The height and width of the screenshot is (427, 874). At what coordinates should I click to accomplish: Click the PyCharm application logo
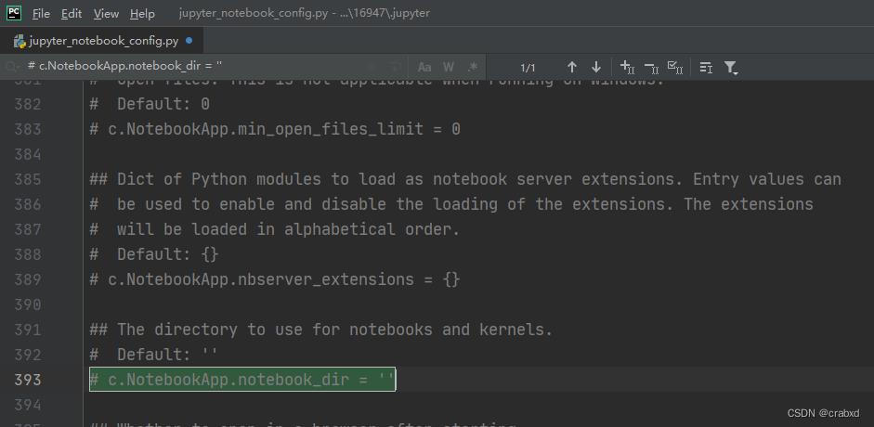pos(14,13)
